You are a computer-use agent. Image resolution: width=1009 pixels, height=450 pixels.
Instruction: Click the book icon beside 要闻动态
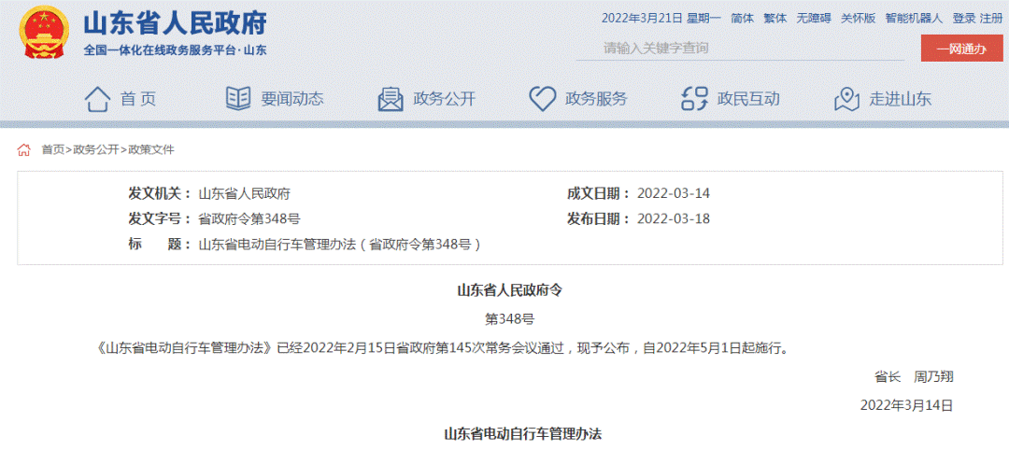238,98
